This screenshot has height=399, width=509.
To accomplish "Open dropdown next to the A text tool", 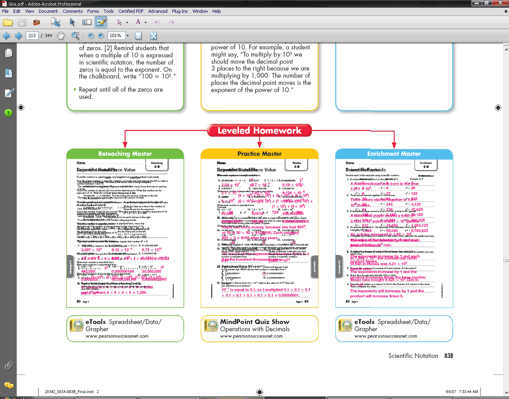I will pos(145,22).
